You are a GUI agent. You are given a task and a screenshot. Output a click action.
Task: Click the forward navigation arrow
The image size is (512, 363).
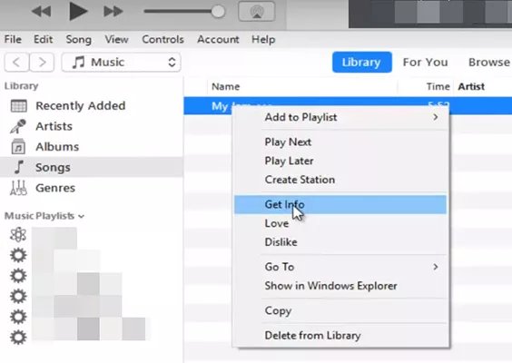tap(42, 62)
